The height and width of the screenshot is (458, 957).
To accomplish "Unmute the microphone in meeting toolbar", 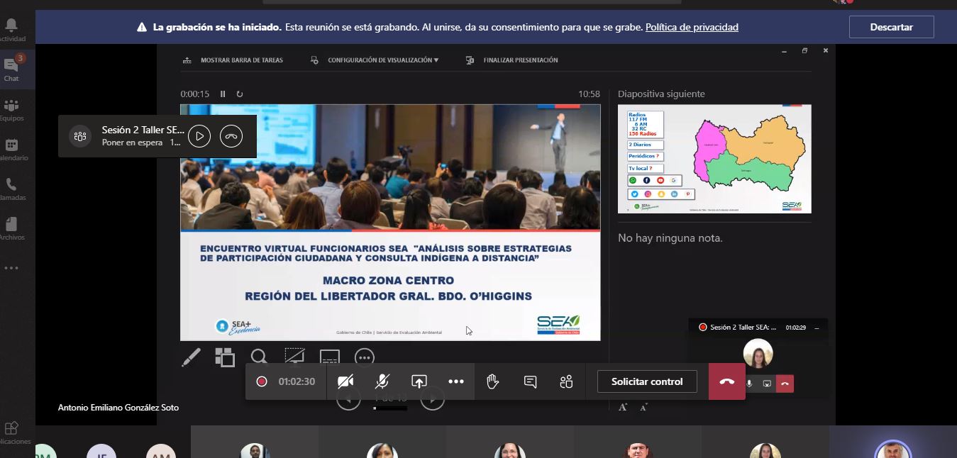I will pyautogui.click(x=382, y=381).
